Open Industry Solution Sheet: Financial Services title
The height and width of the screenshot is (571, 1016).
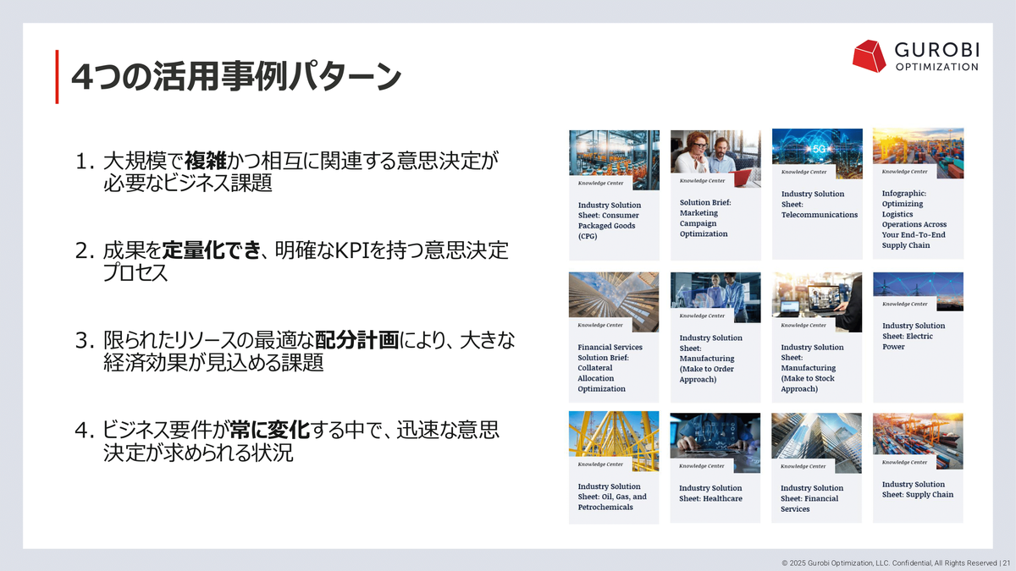click(x=811, y=498)
